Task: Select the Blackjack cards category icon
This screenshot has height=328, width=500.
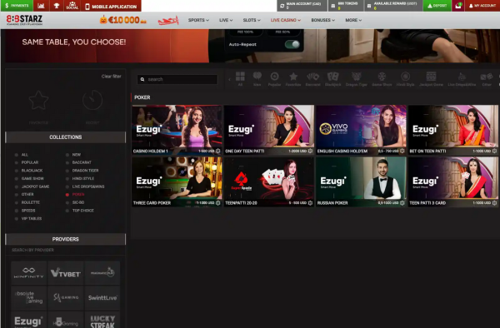Action: point(332,79)
